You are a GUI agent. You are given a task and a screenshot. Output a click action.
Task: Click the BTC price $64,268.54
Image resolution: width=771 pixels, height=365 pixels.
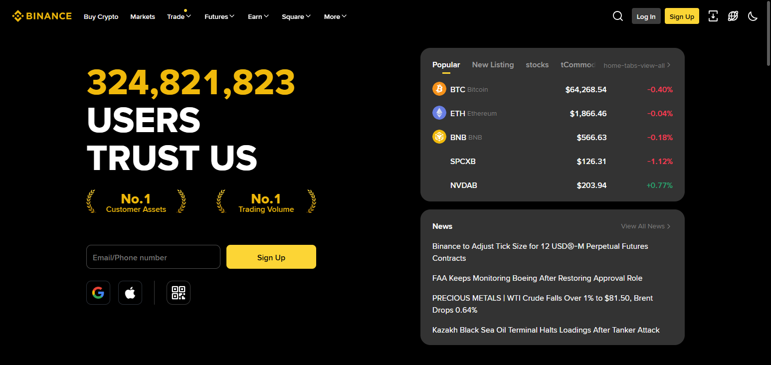(x=586, y=90)
